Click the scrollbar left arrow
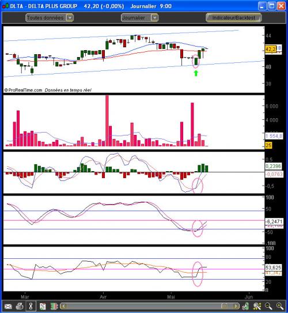This screenshot has width=288, height=313. click(63, 306)
